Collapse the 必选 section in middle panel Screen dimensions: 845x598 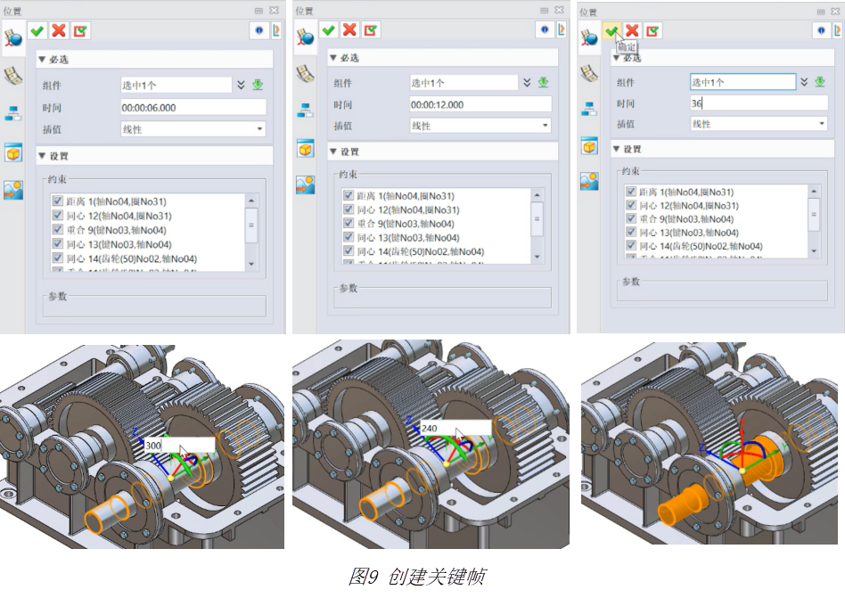click(333, 58)
